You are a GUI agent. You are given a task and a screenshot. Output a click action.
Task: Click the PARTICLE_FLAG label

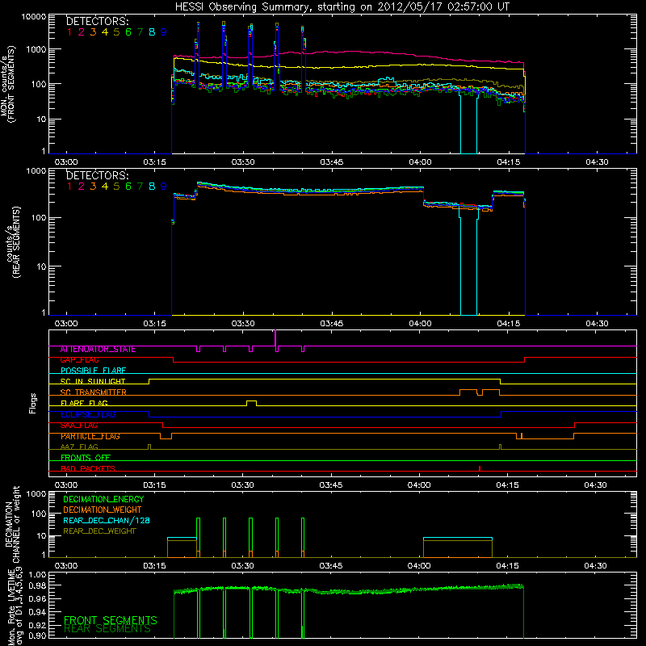click(90, 436)
